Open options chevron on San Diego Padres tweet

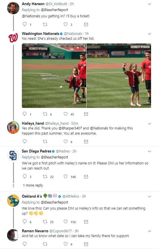pyautogui.click(x=149, y=151)
